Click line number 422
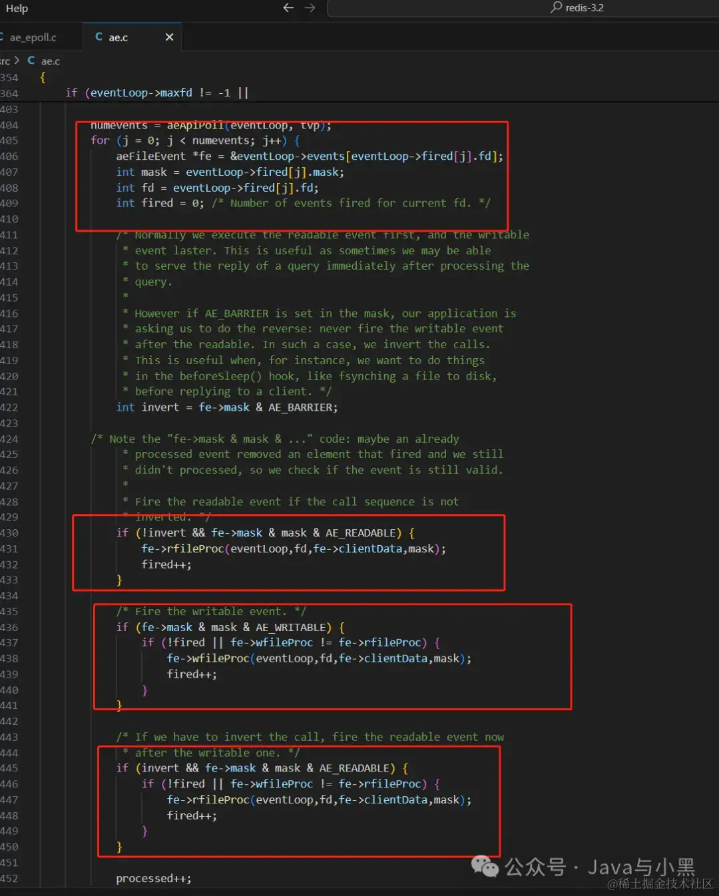Screen dimensions: 719x896 click(x=9, y=407)
